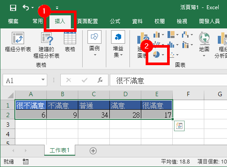
Task: Open the 公式 tab
Action: coord(115,21)
